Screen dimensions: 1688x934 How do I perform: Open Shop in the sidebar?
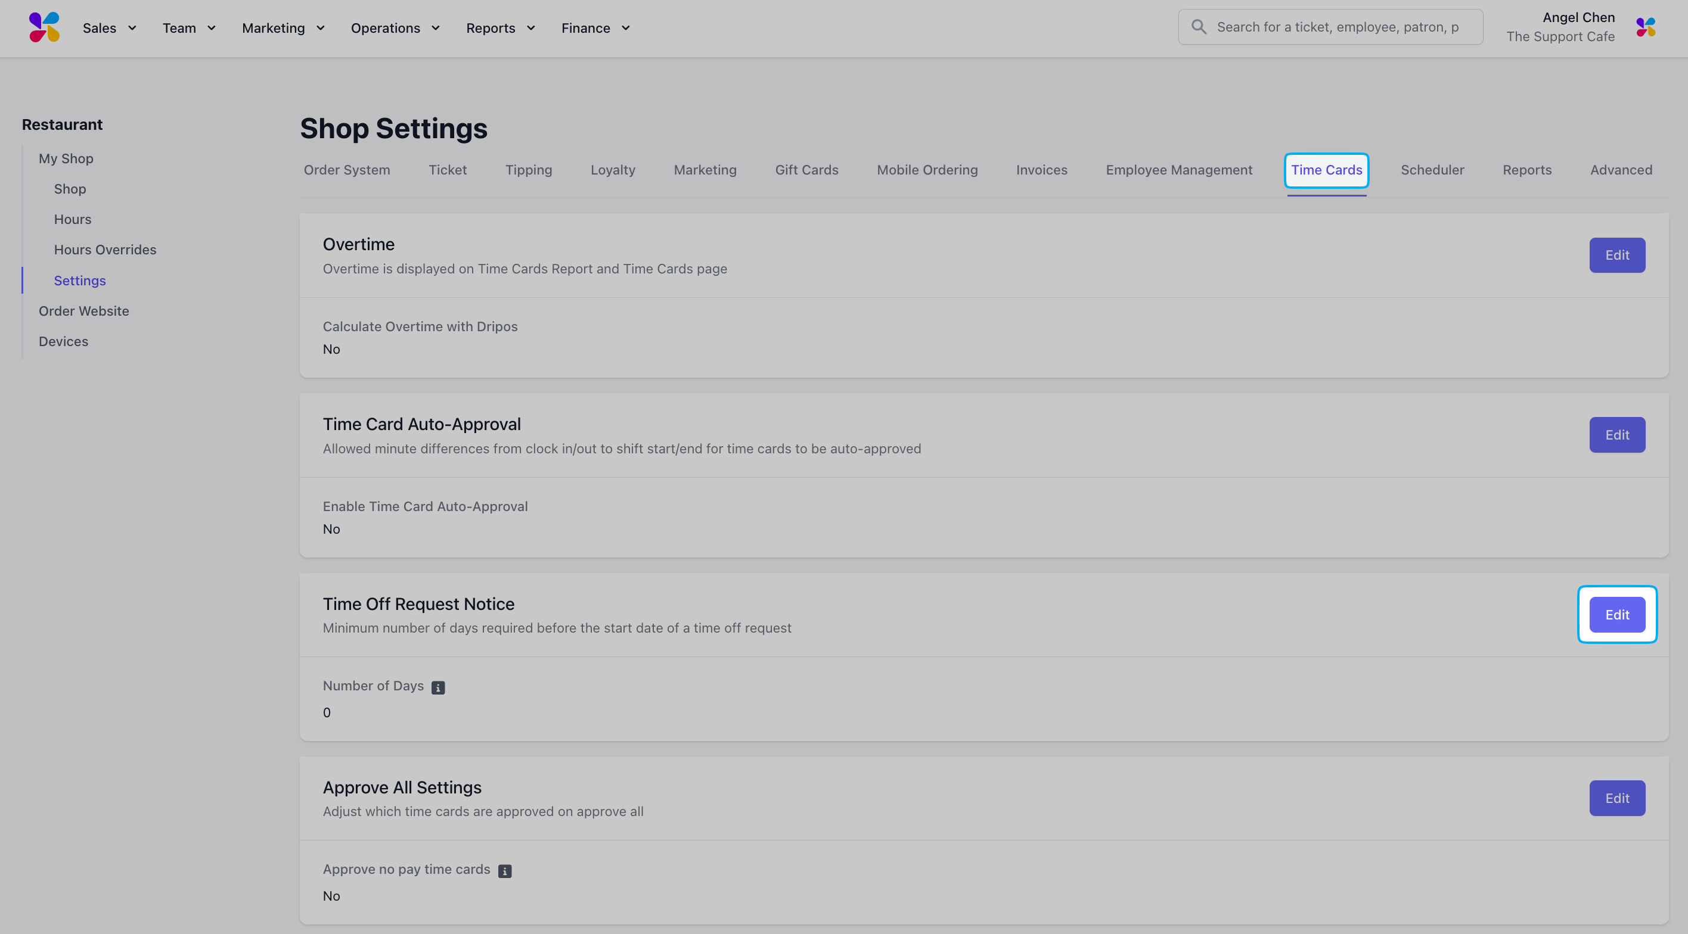coord(70,189)
